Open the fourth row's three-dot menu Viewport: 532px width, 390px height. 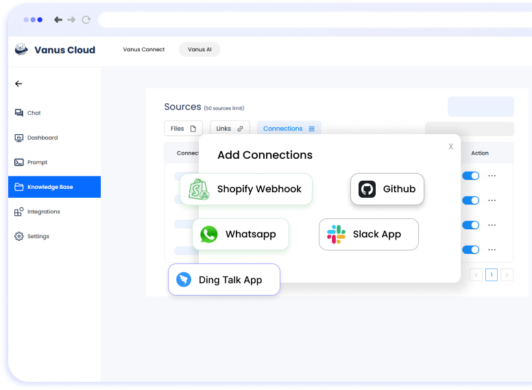(492, 250)
